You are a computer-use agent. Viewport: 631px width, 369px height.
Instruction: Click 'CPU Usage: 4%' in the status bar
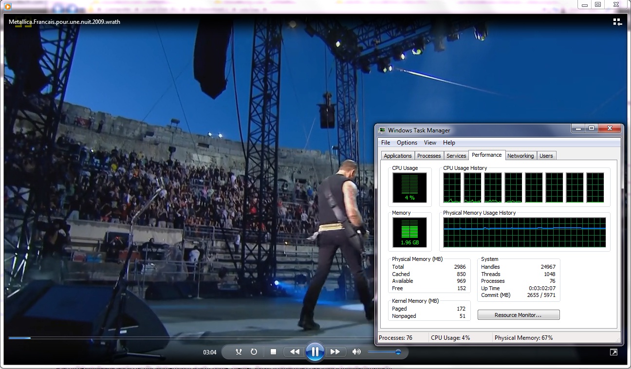[x=450, y=338]
